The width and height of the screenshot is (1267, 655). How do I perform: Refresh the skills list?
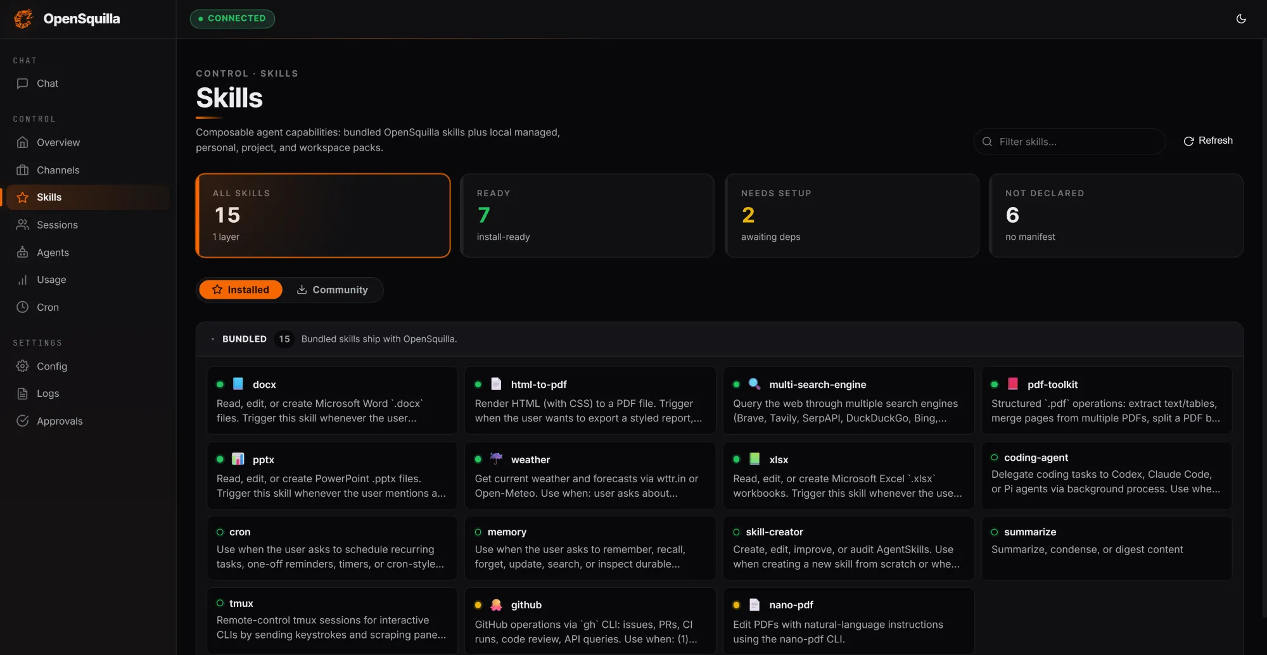click(1208, 140)
